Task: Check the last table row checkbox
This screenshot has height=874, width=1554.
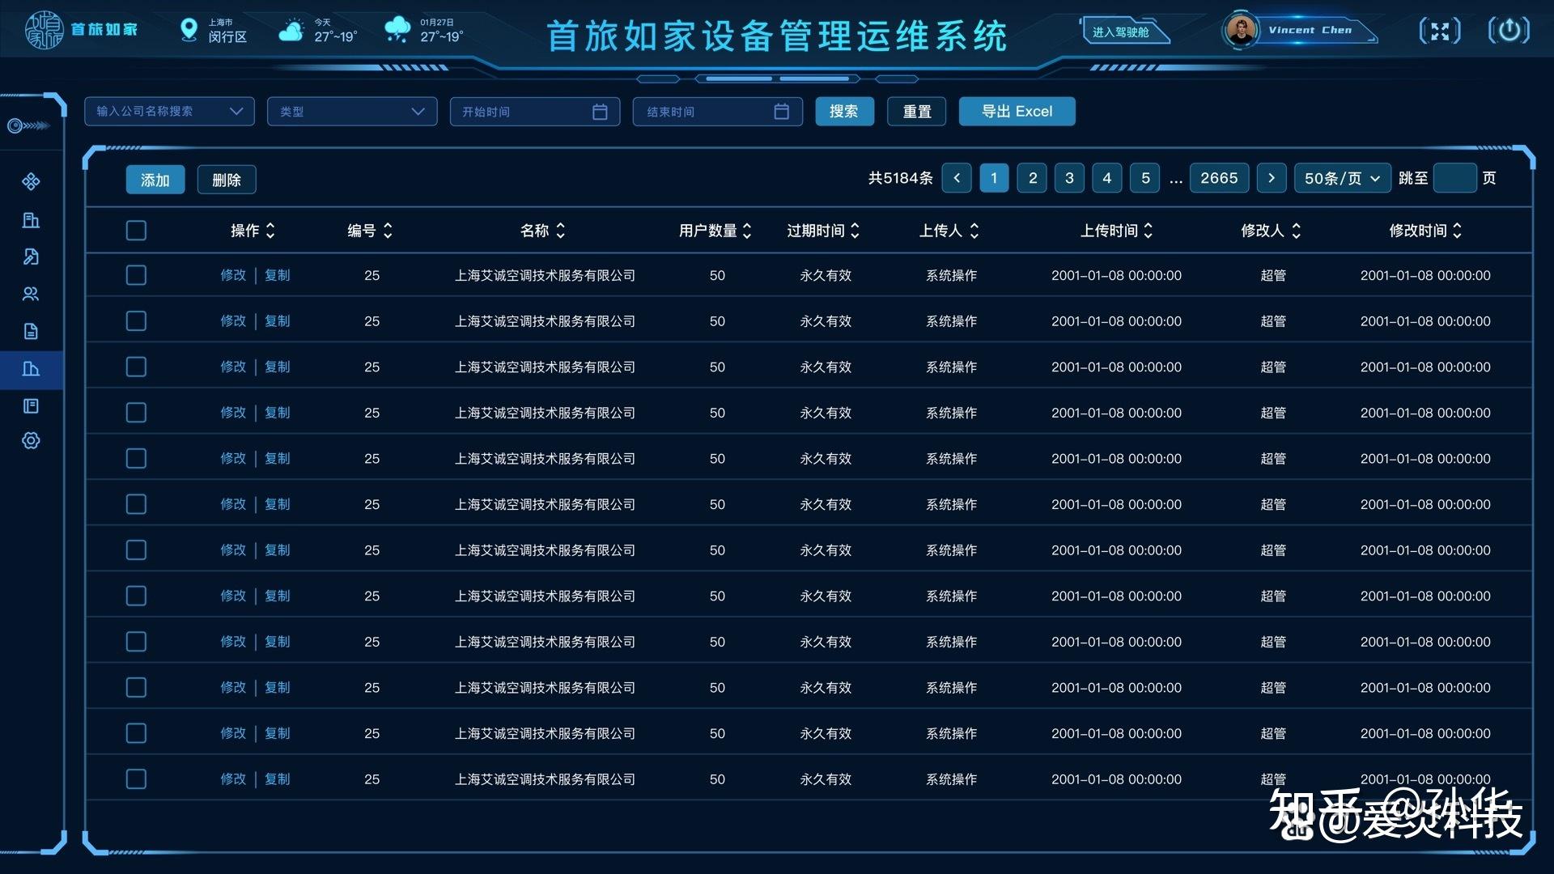Action: 136,779
